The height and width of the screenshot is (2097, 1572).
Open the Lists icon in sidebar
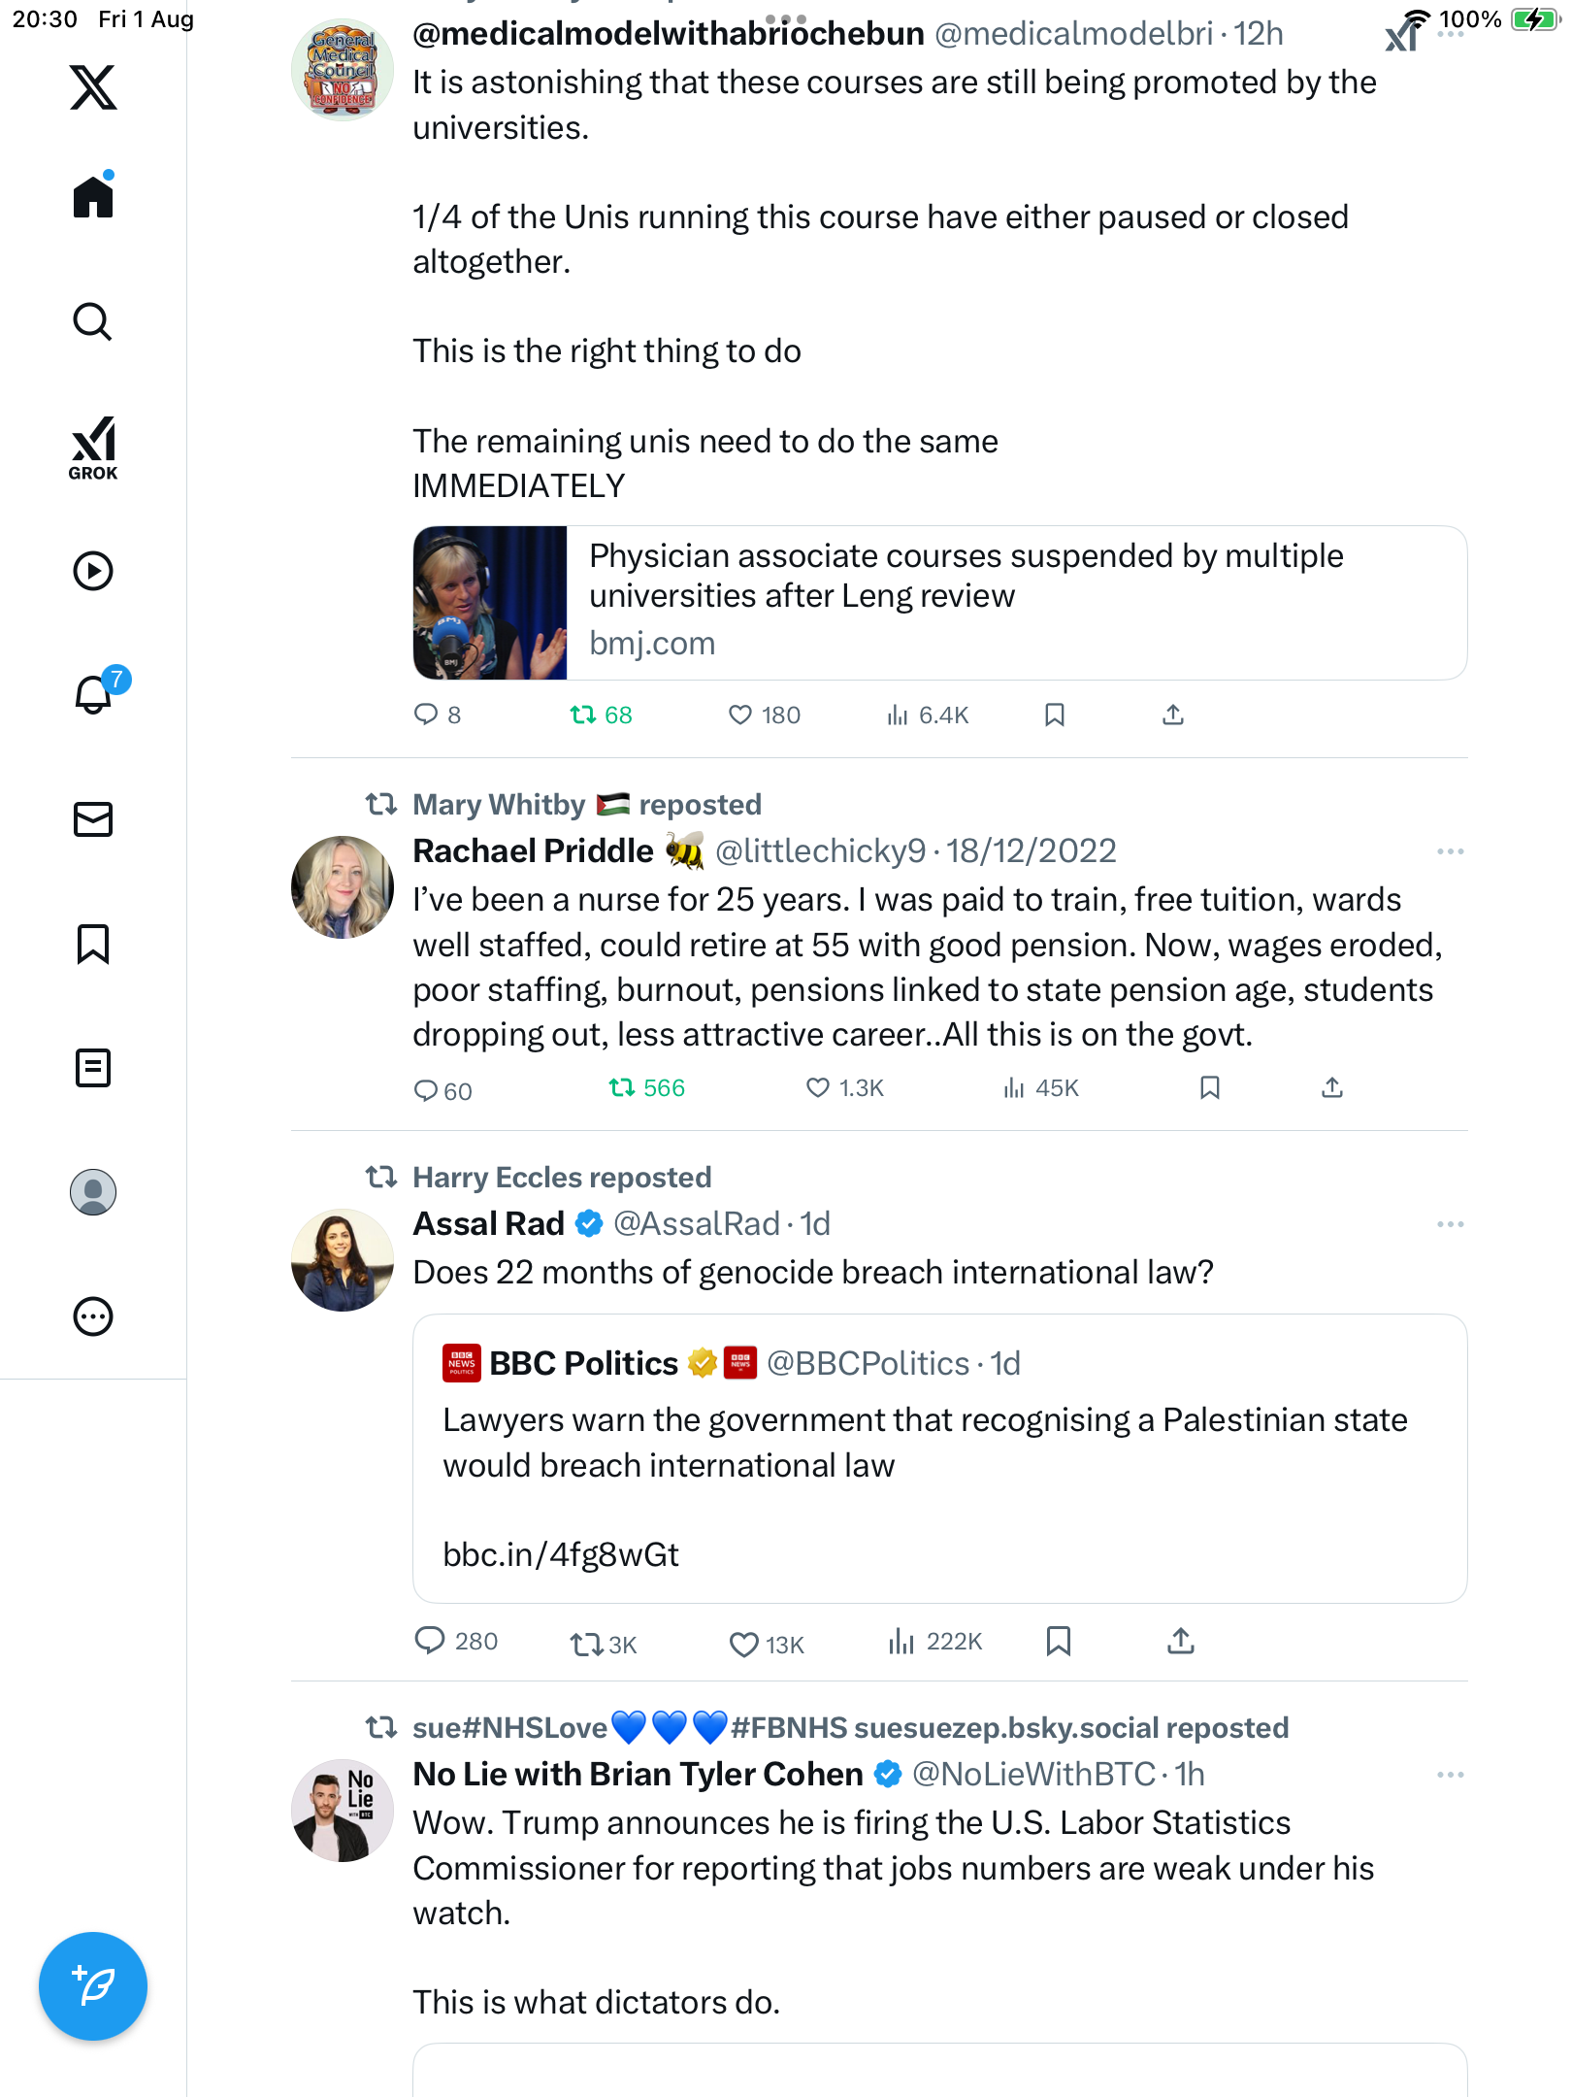93,1068
